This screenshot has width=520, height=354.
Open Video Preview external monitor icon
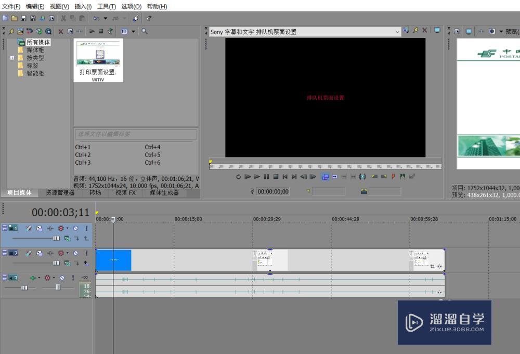469,31
